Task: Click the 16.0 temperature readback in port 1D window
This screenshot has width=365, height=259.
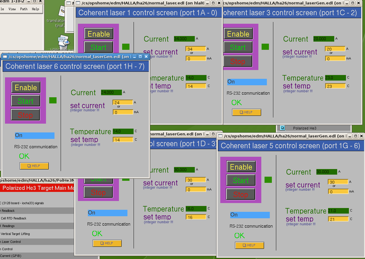Action: click(x=196, y=209)
